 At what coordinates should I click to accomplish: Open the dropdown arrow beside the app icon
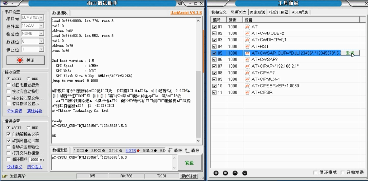pos(12,3)
